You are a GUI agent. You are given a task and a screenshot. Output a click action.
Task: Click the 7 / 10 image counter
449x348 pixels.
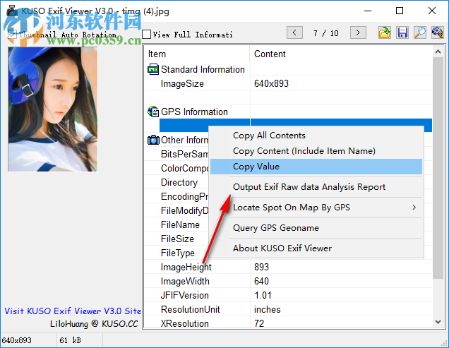click(x=326, y=33)
